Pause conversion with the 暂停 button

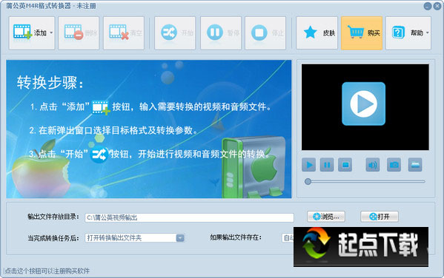pos(221,33)
